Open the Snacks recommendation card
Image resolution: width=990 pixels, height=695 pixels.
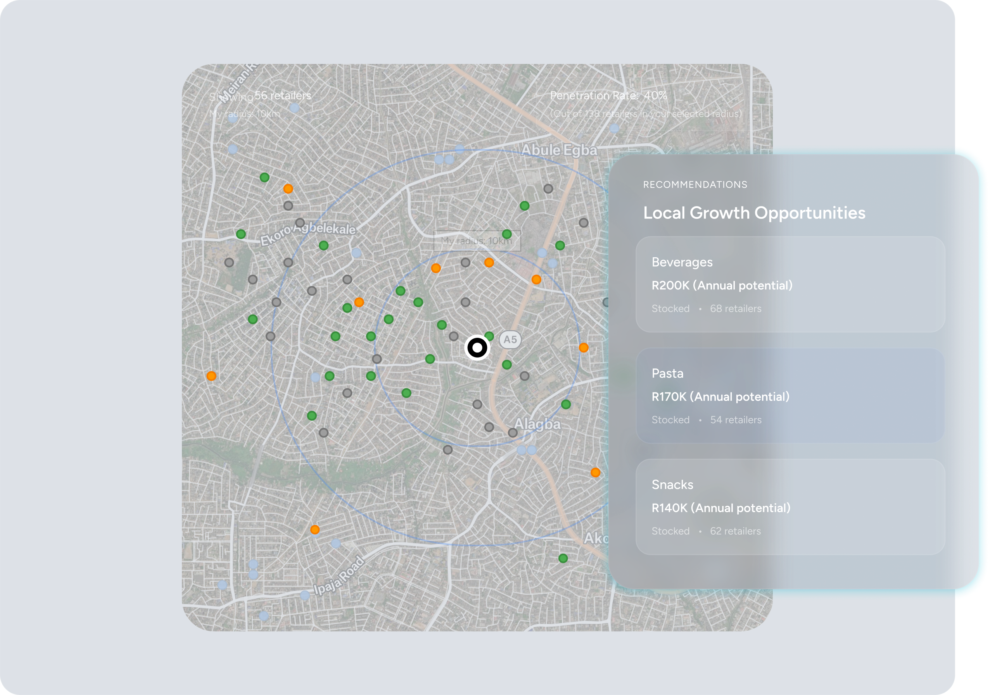click(x=790, y=507)
